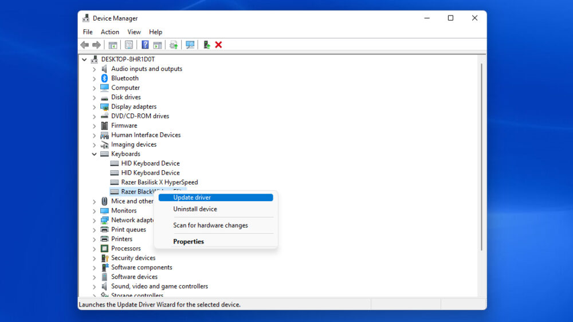The image size is (573, 322).
Task: Select Scan for hardware changes in context menu
Action: point(215,225)
